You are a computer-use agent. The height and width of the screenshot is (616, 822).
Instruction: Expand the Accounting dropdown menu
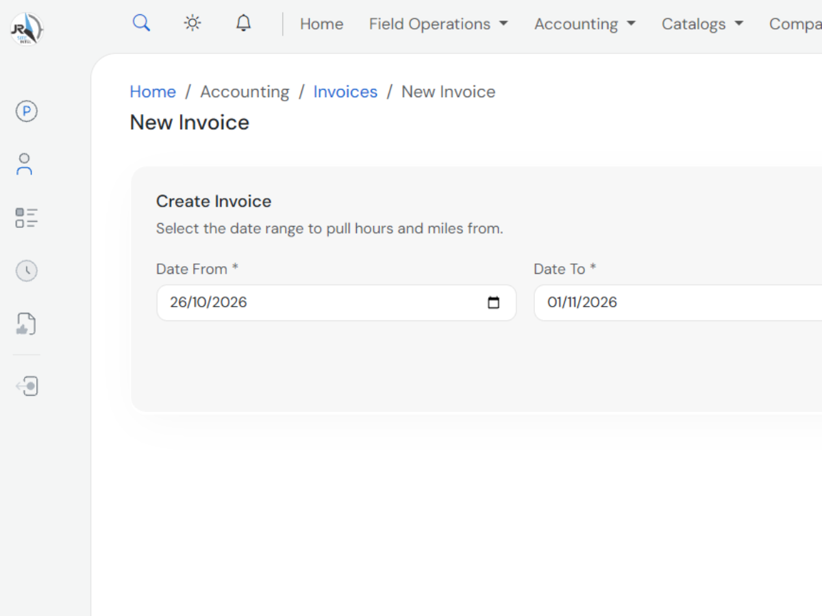coord(585,24)
